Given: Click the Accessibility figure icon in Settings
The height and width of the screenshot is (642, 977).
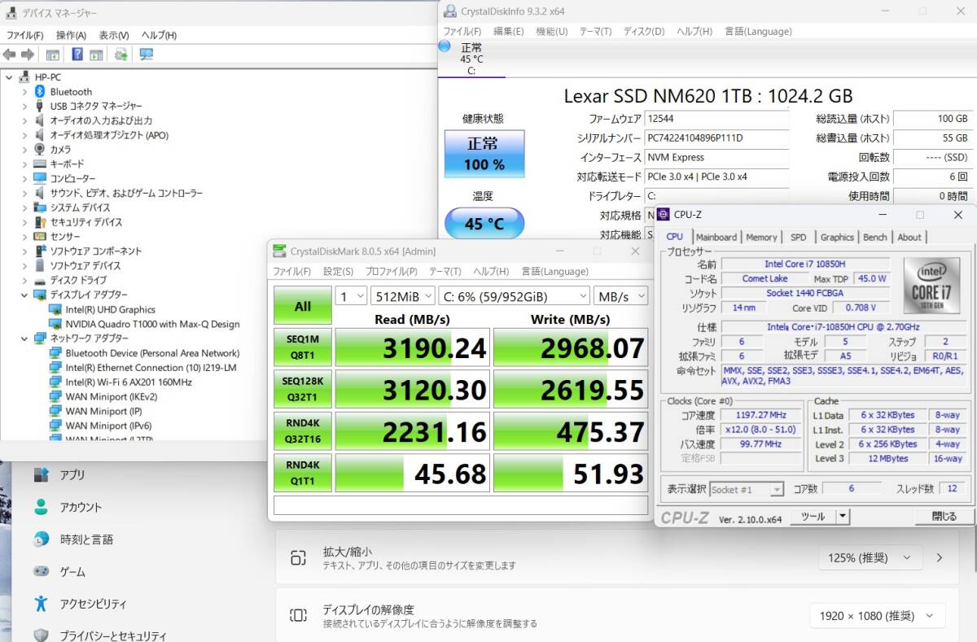Looking at the screenshot, I should point(41,604).
